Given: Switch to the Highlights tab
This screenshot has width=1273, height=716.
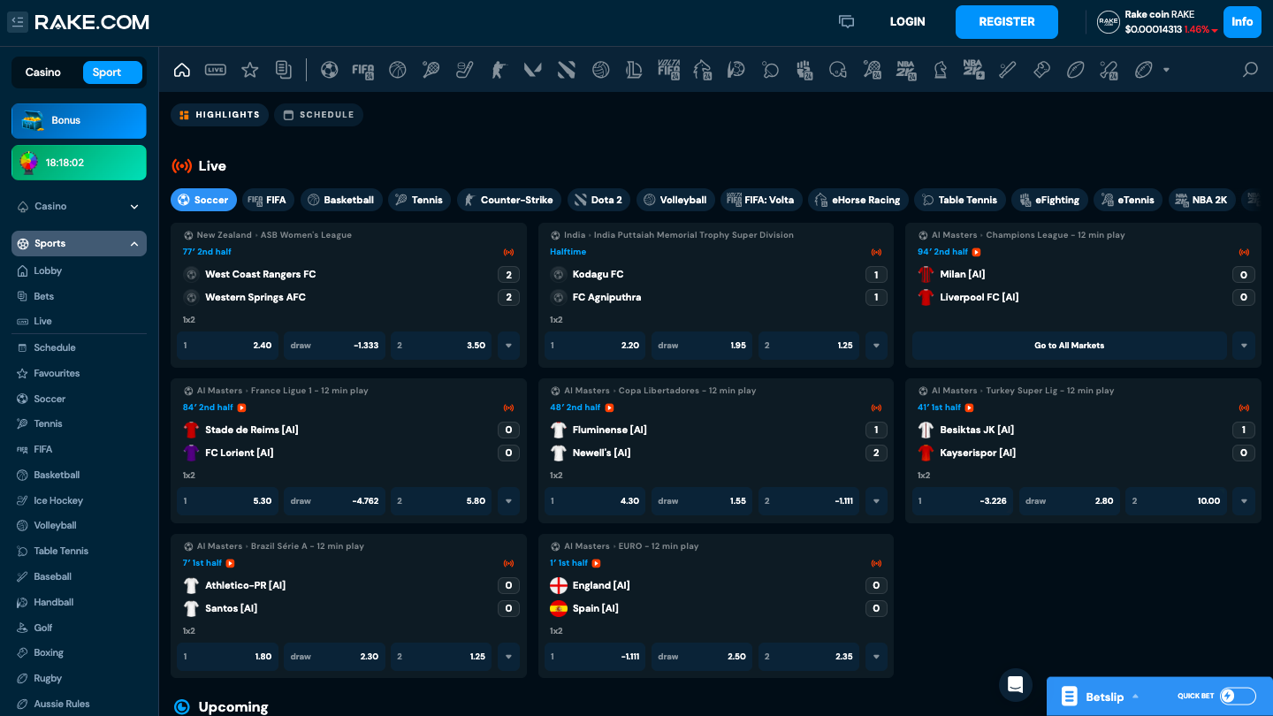Looking at the screenshot, I should tap(219, 115).
